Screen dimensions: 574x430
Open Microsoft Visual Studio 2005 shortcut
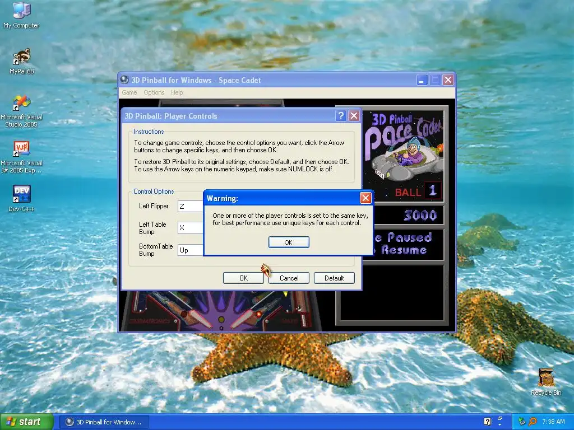[22, 111]
